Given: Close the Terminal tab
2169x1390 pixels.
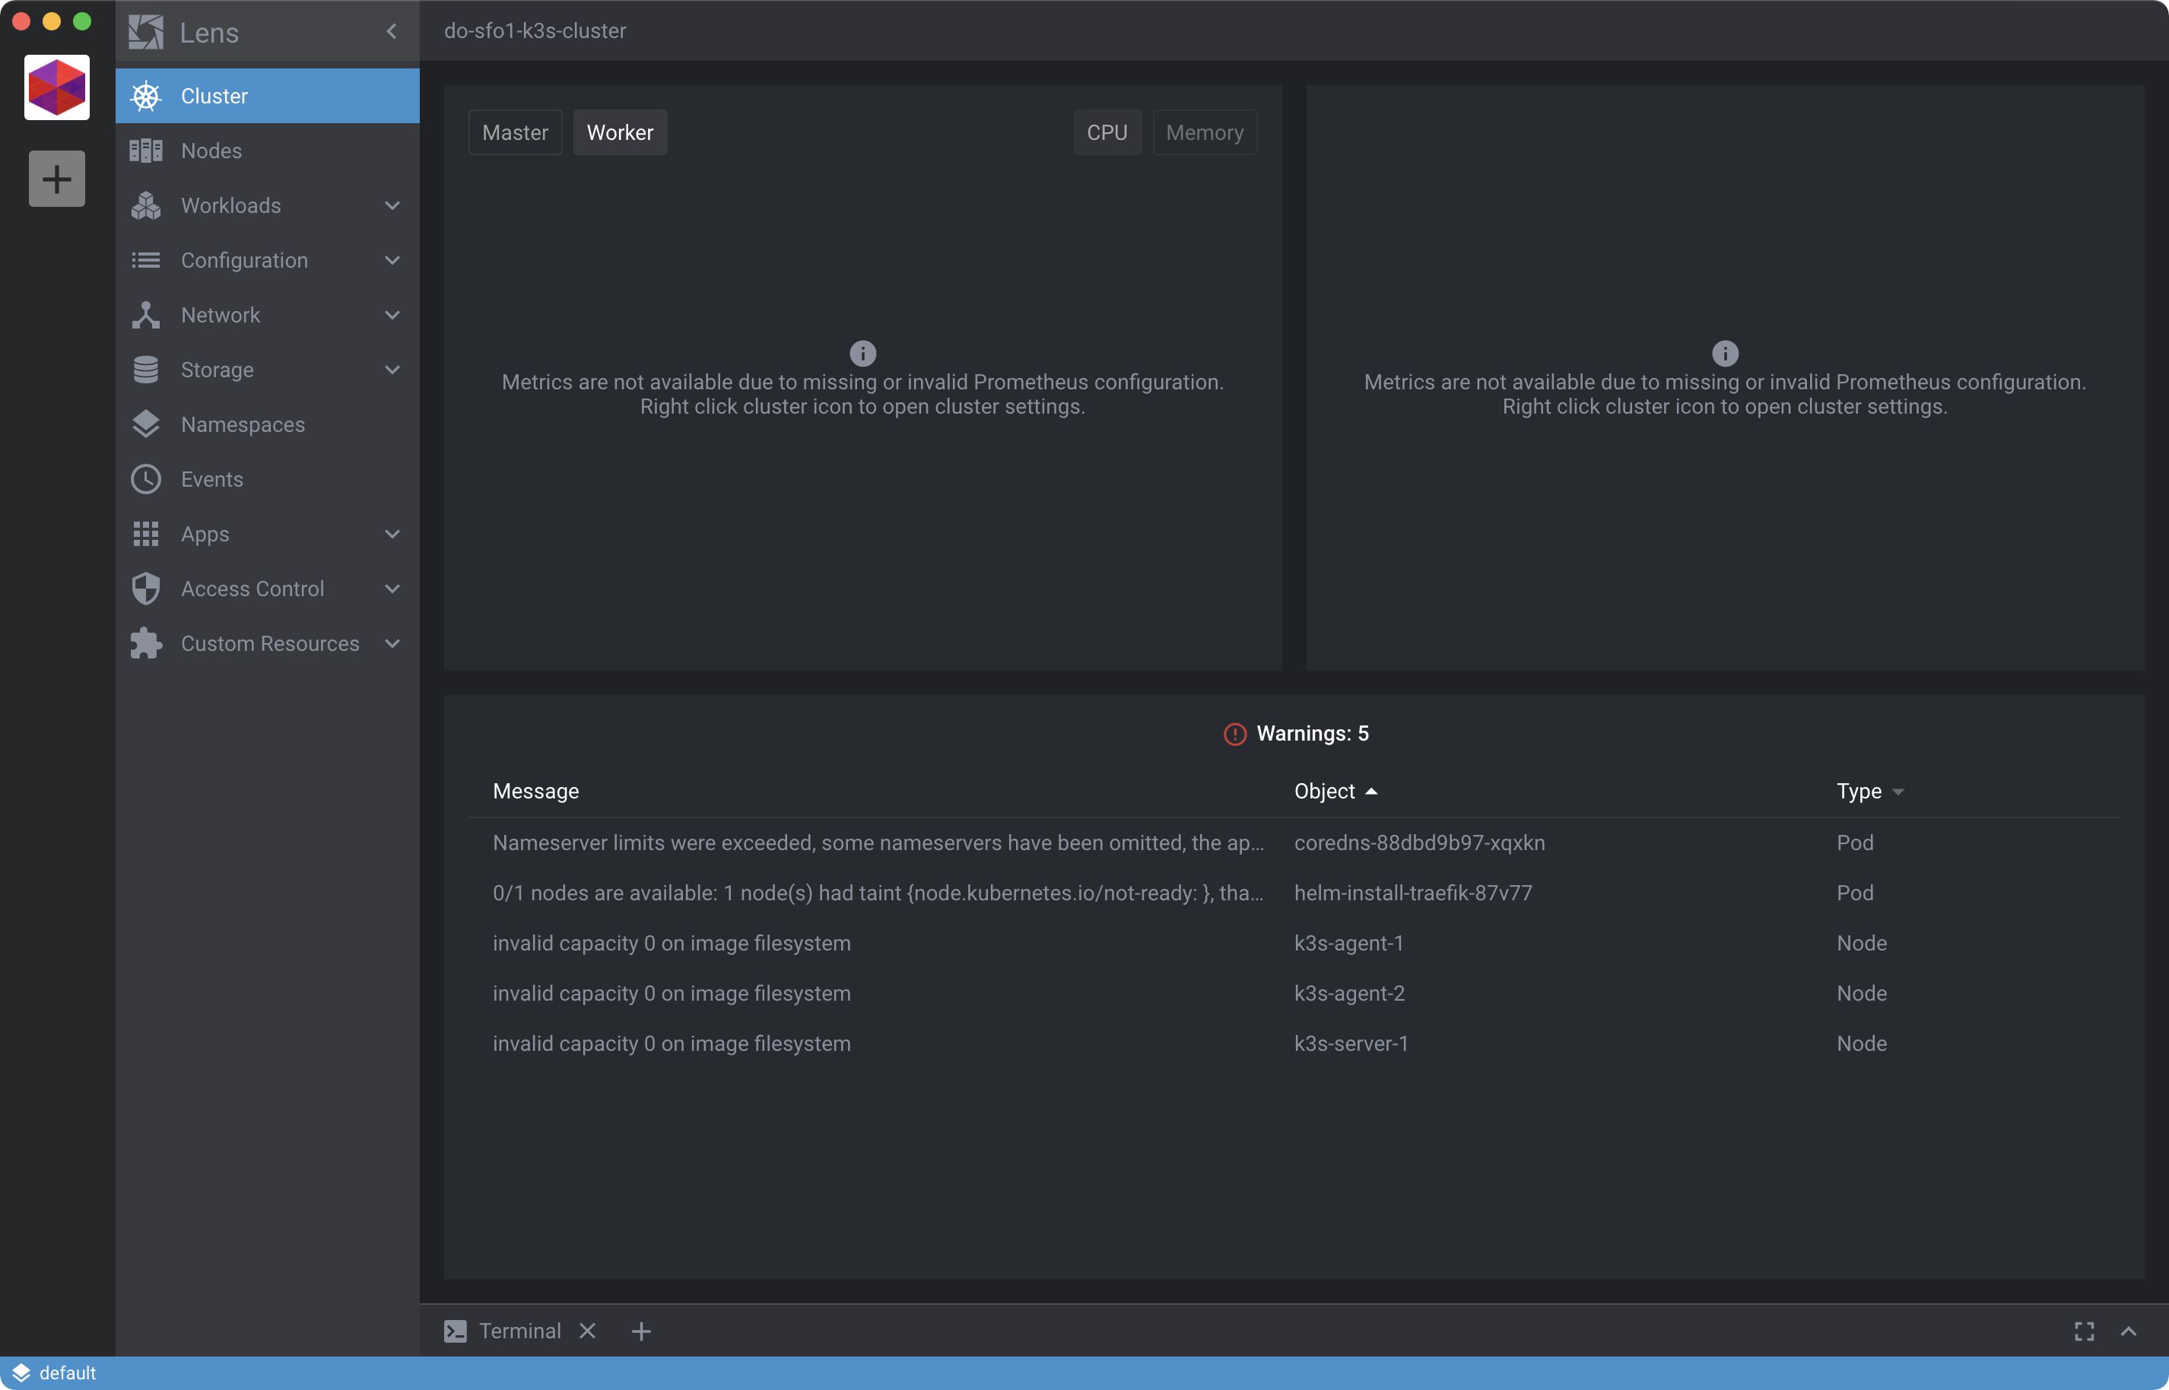Looking at the screenshot, I should [x=588, y=1331].
